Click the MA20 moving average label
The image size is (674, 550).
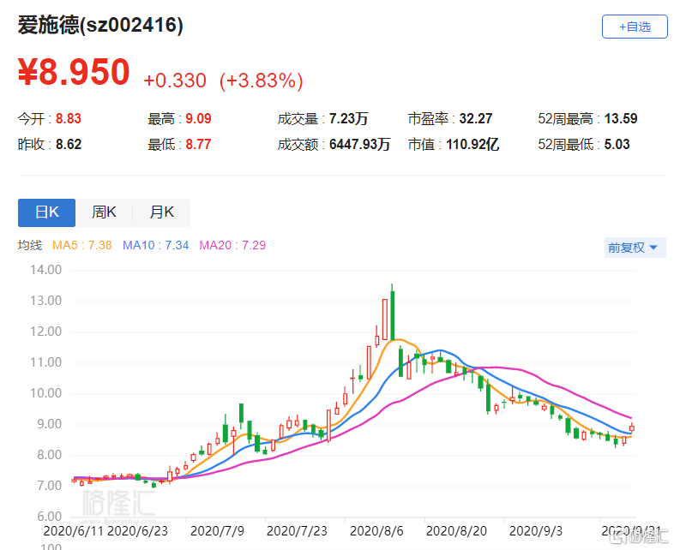tap(232, 245)
